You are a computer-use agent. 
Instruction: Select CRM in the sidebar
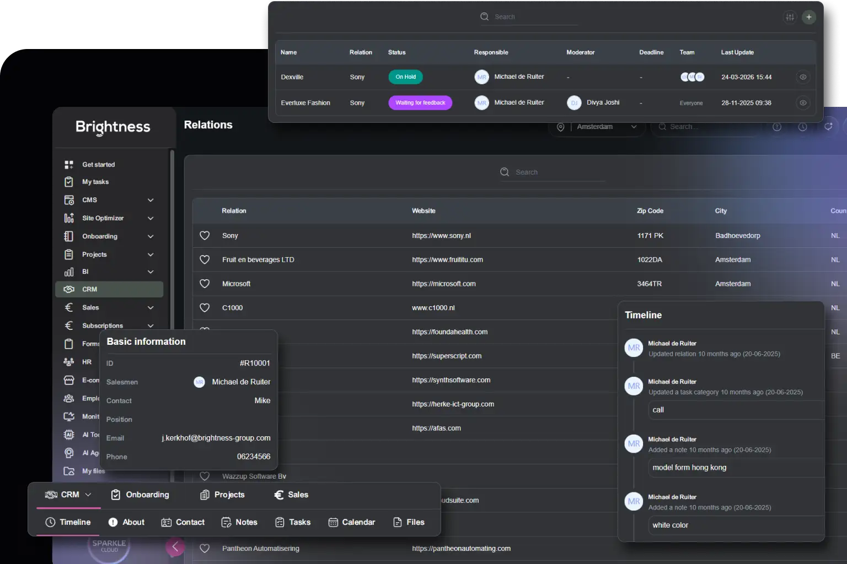click(x=109, y=289)
